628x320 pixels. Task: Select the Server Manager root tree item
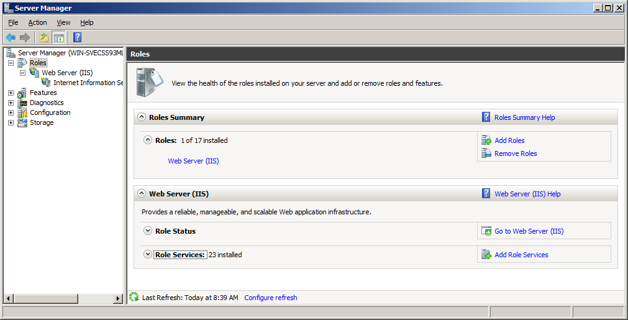pos(70,53)
